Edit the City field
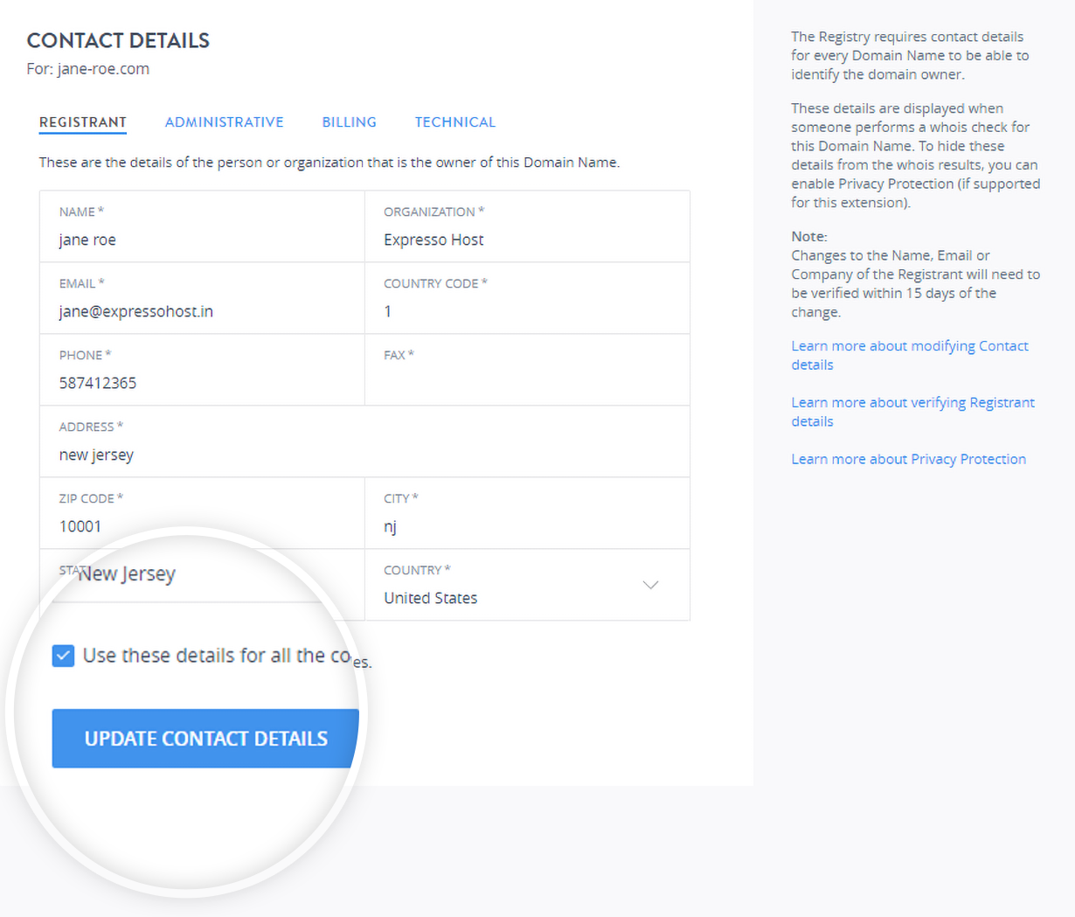Viewport: 1075px width, 917px height. pos(526,526)
